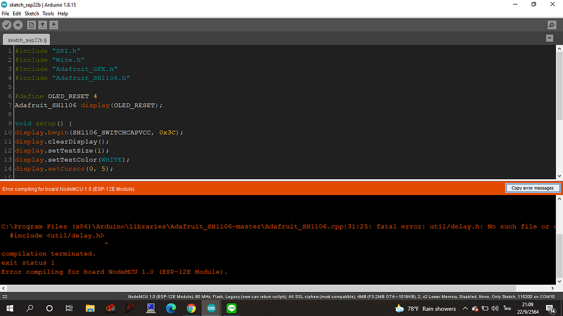Open Microsoft Edge from the taskbar

(170, 308)
